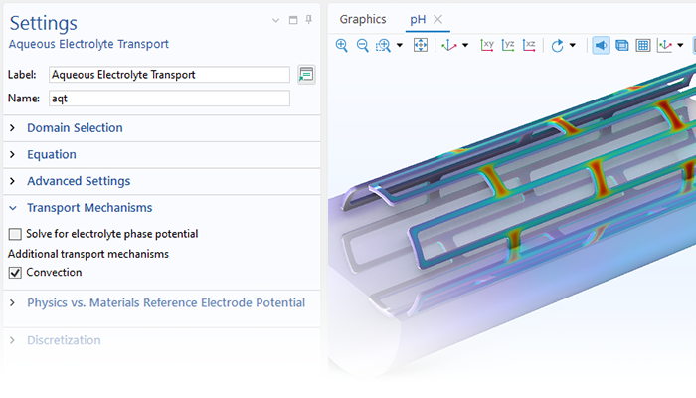696x398 pixels.
Task: Open dropdown next to rotate icon
Action: click(x=573, y=45)
